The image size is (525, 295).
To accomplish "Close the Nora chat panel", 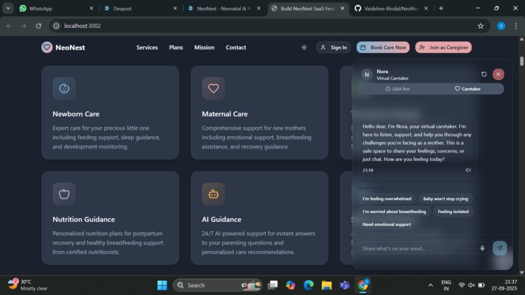I will point(498,74).
